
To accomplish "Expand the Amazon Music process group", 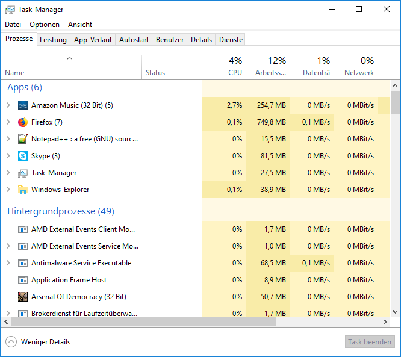I will point(8,105).
